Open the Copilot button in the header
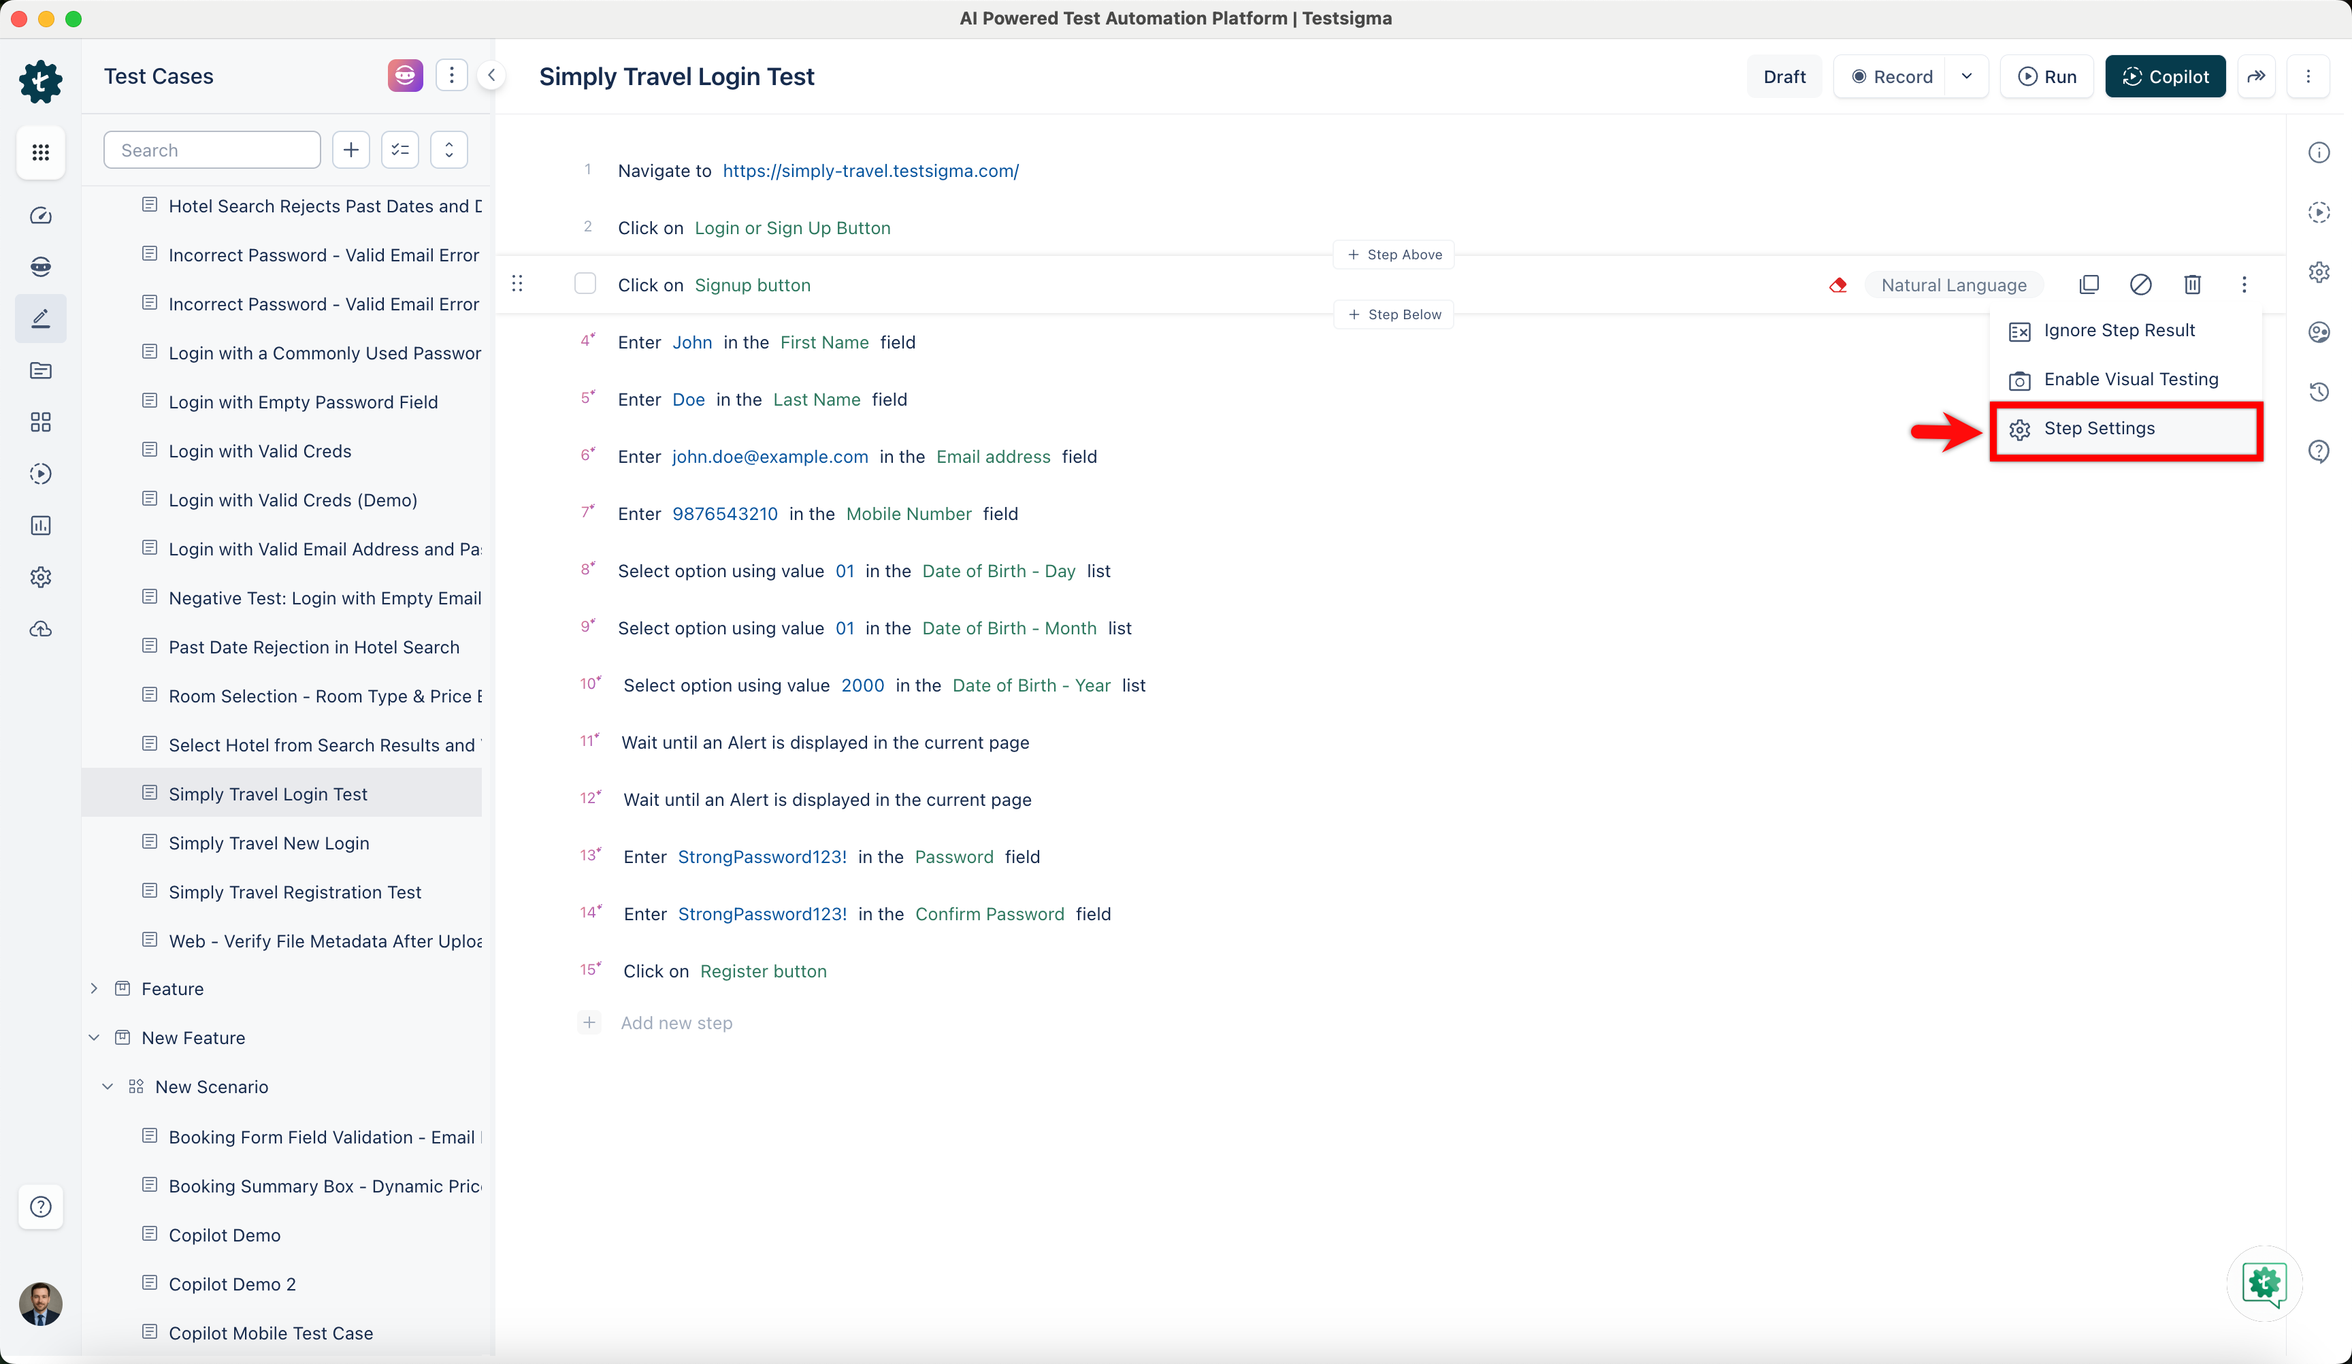 [2166, 76]
